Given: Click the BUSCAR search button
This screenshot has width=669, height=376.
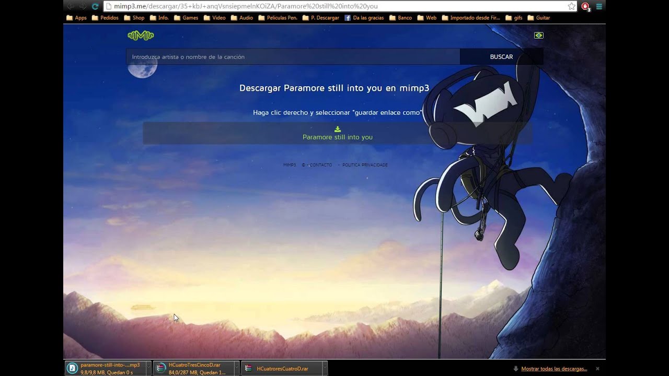Looking at the screenshot, I should (501, 56).
